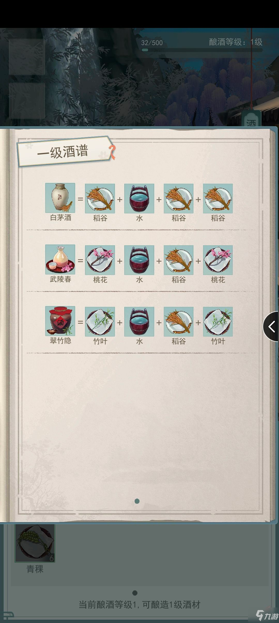Screen dimensions: 279x623
Task: Open the 一级酒谱 title banner
Action: pos(65,152)
